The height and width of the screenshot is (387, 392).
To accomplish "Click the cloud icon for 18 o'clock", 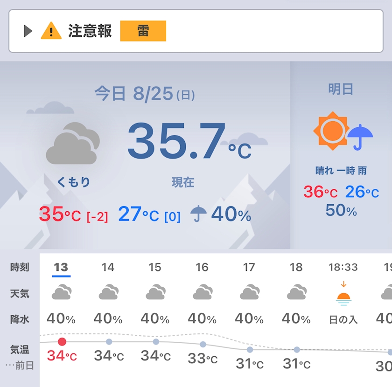I will pyautogui.click(x=297, y=292).
